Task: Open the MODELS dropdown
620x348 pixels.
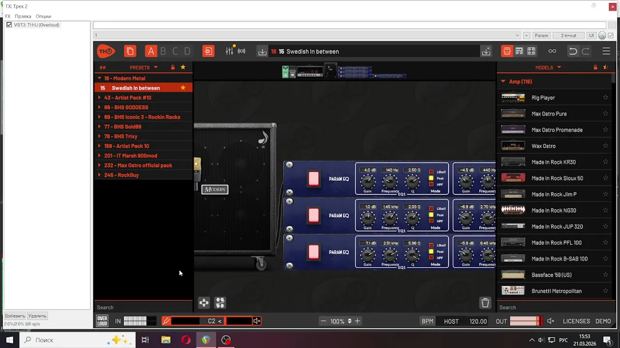Action: 548,67
